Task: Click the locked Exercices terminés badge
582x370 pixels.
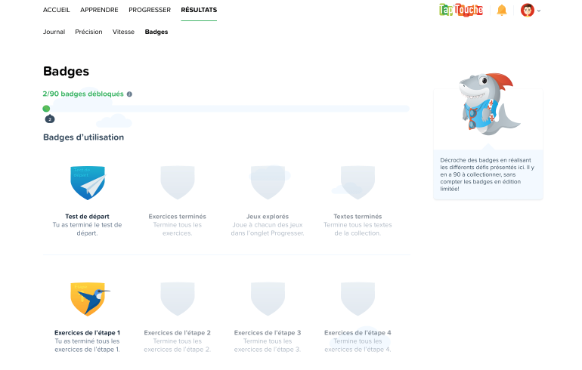Action: point(177,183)
